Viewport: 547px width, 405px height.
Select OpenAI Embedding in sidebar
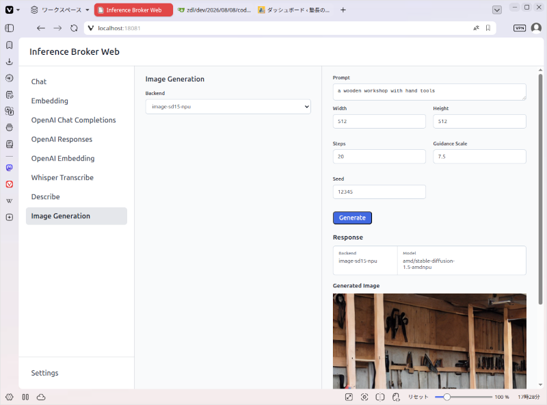77,159
